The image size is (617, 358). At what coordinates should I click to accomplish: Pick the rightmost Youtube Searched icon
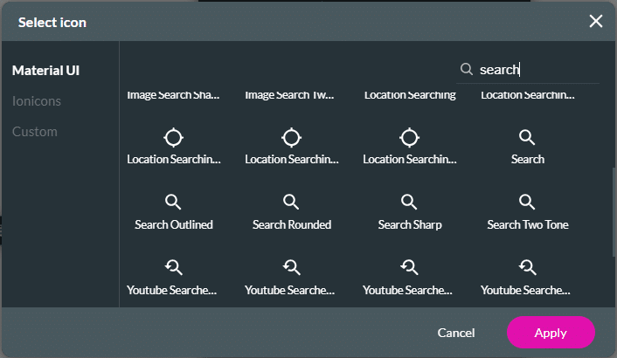pyautogui.click(x=527, y=268)
